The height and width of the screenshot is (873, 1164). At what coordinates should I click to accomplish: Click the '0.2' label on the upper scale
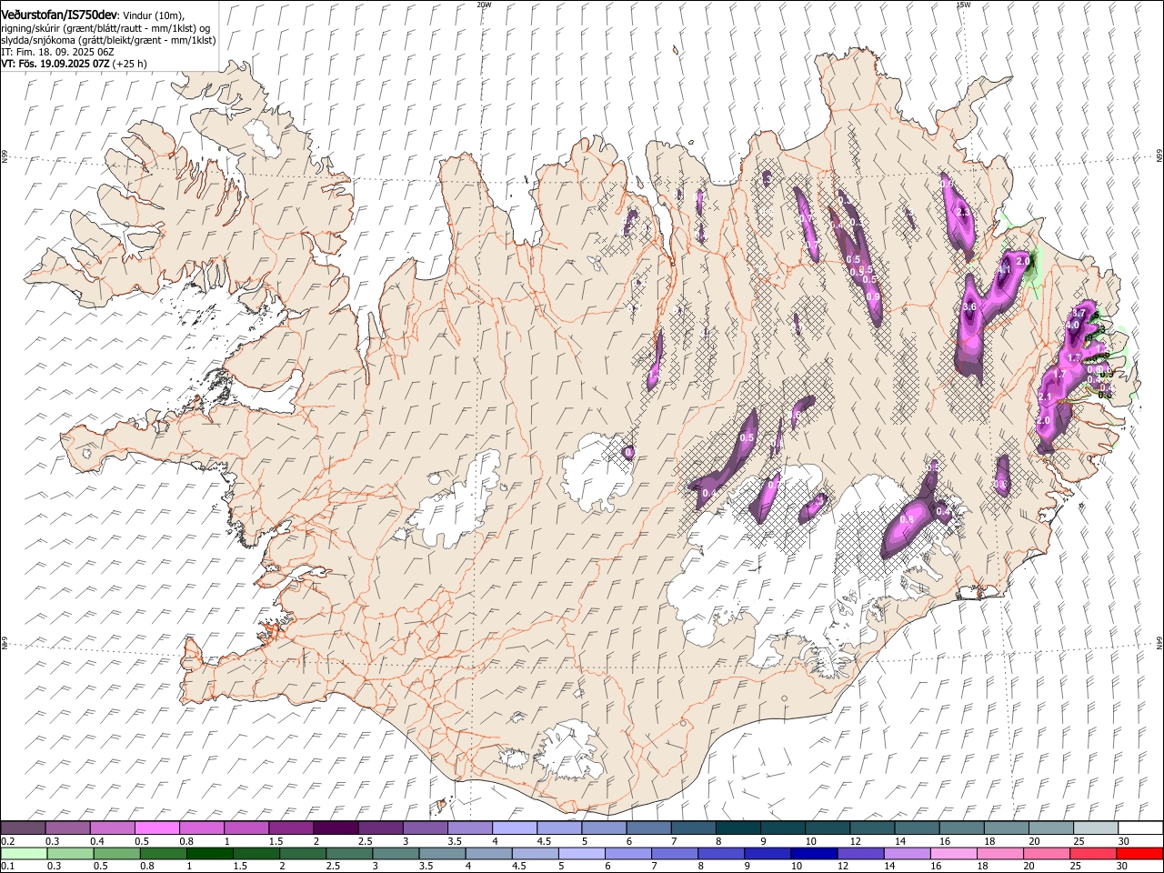click(8, 841)
